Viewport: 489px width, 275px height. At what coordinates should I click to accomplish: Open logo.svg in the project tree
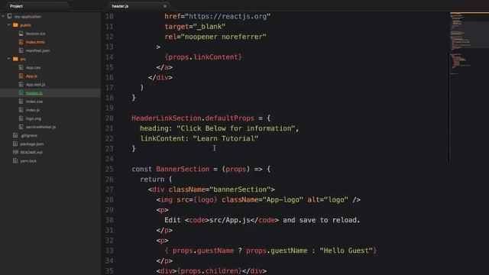click(34, 118)
